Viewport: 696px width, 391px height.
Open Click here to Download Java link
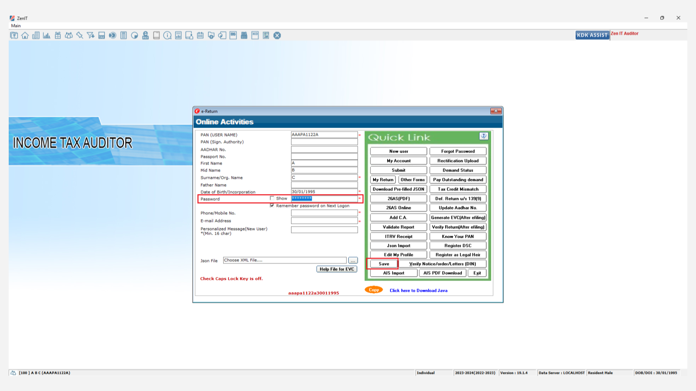click(418, 290)
